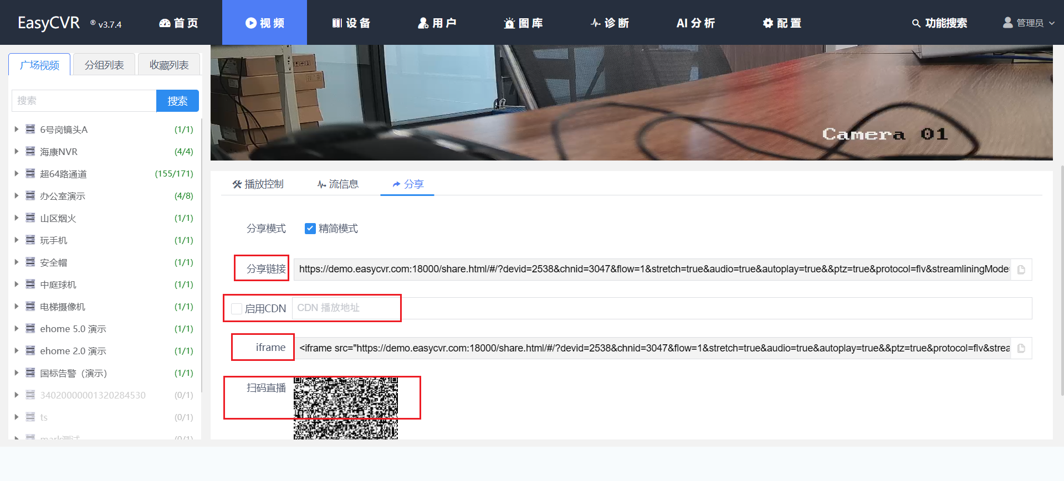Uncheck the 精简模式 checkbox
1064x481 pixels.
point(310,229)
